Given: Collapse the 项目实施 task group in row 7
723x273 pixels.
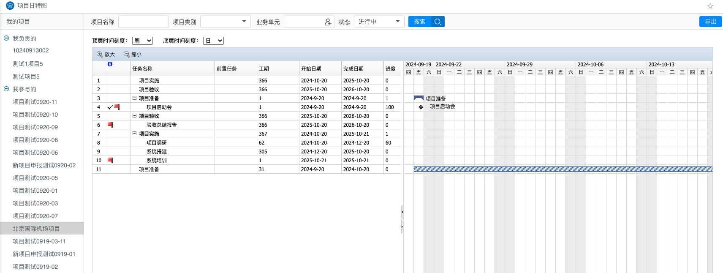Looking at the screenshot, I should pyautogui.click(x=135, y=134).
